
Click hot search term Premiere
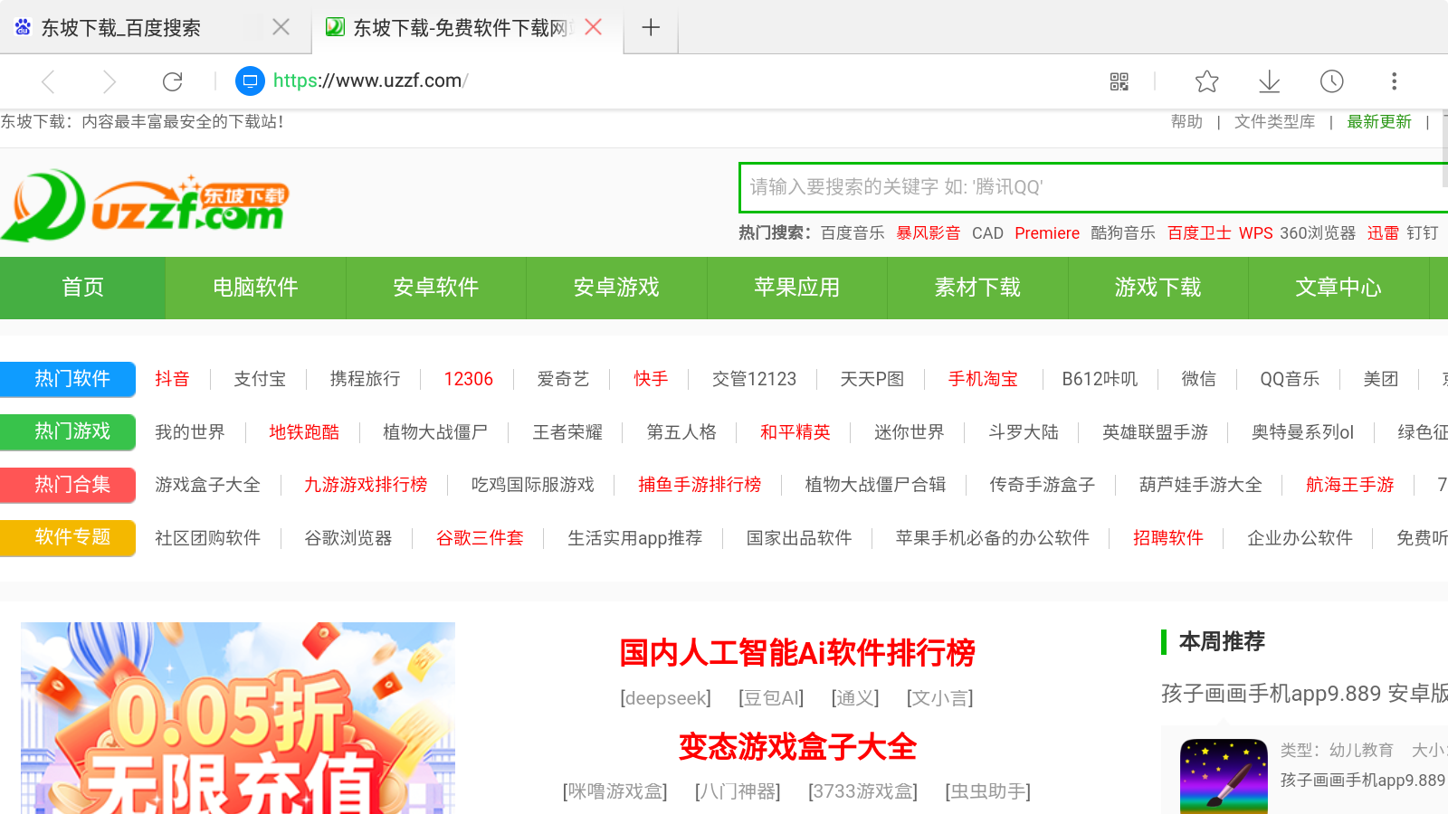(1047, 233)
